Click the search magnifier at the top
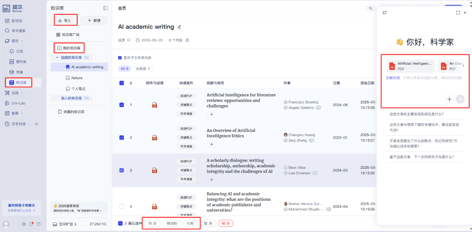Screen dimensions: 472x232 pos(370,8)
